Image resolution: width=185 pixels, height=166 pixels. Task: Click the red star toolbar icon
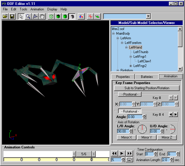point(90,16)
